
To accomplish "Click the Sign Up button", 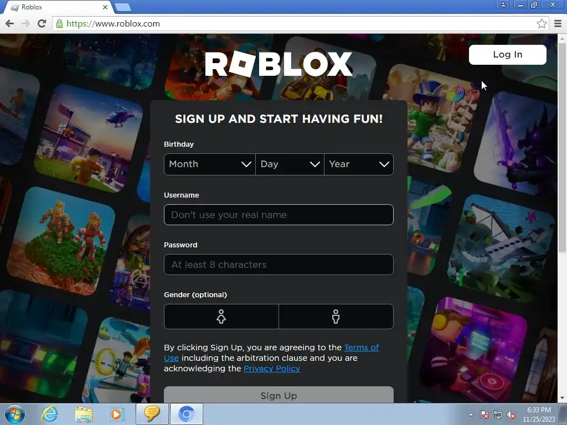I will (279, 395).
